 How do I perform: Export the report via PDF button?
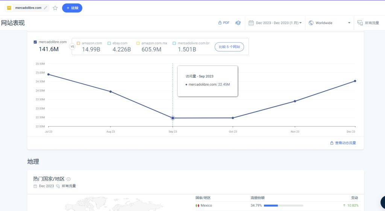tap(224, 23)
